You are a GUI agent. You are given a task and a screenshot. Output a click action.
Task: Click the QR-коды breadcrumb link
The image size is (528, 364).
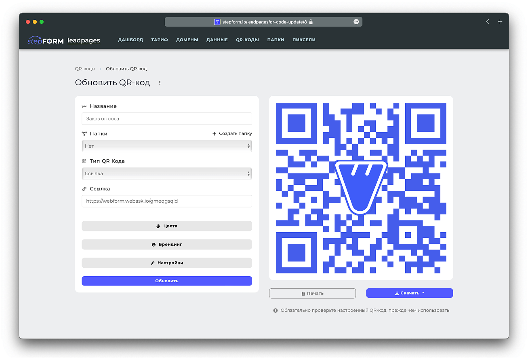85,69
